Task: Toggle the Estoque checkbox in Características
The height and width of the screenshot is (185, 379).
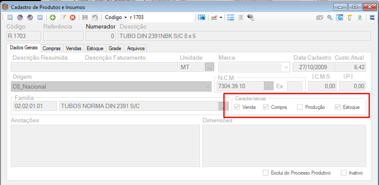Action: (x=338, y=107)
